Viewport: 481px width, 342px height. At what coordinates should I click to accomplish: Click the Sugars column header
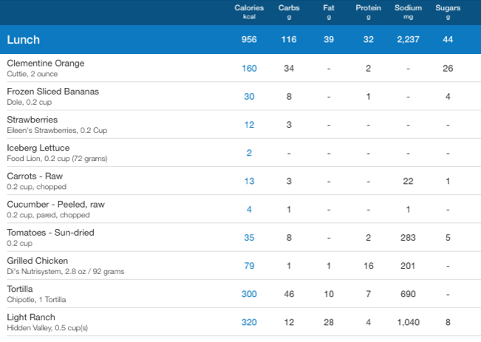[x=448, y=12]
